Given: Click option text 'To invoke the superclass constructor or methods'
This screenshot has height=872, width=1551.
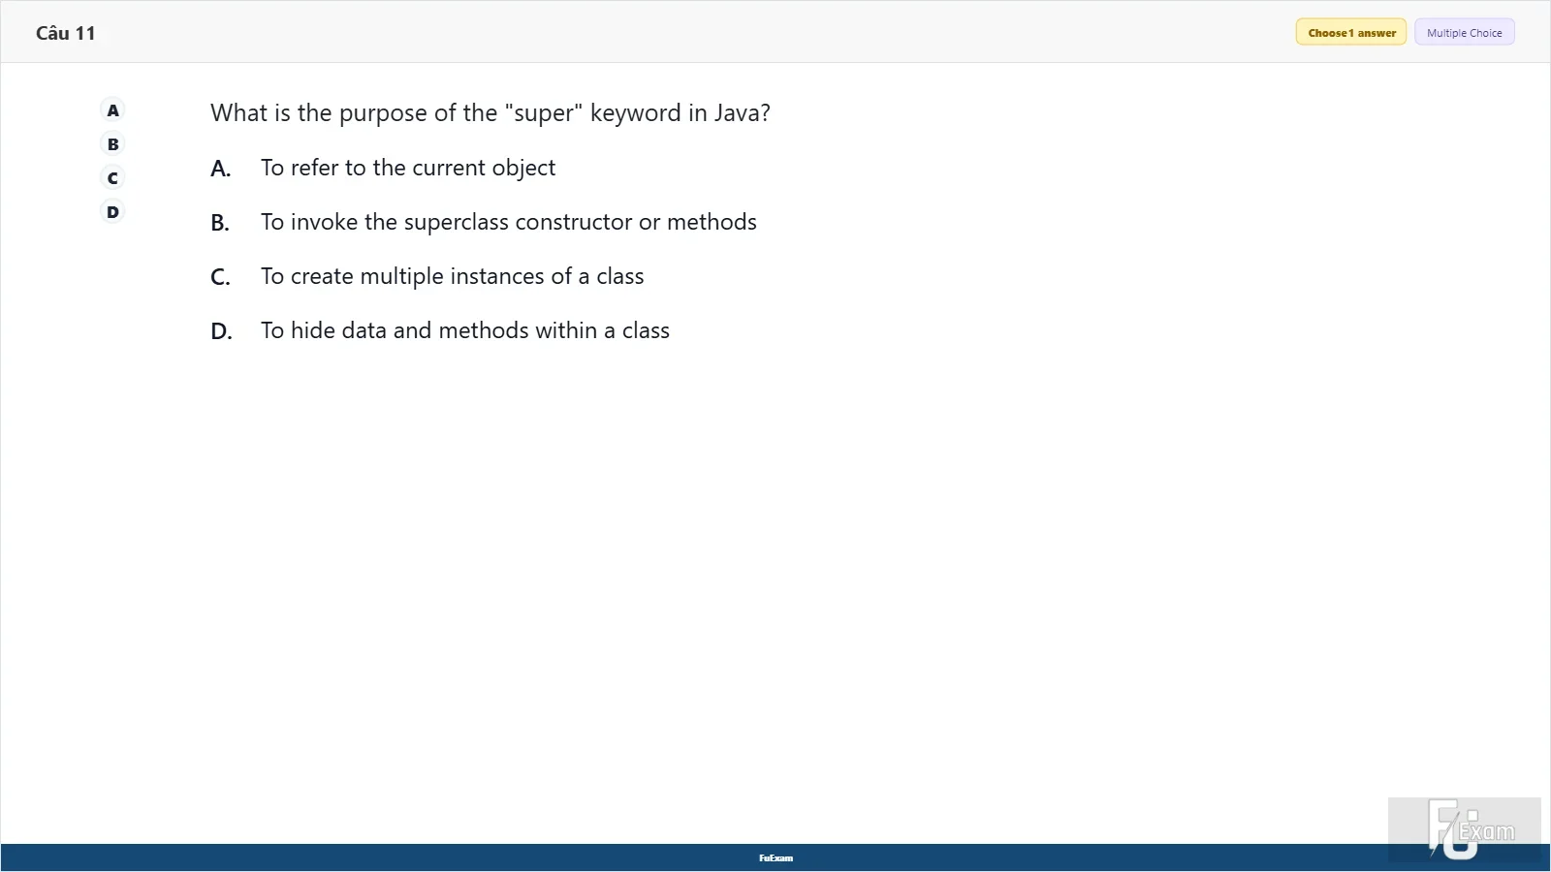Looking at the screenshot, I should [x=509, y=222].
